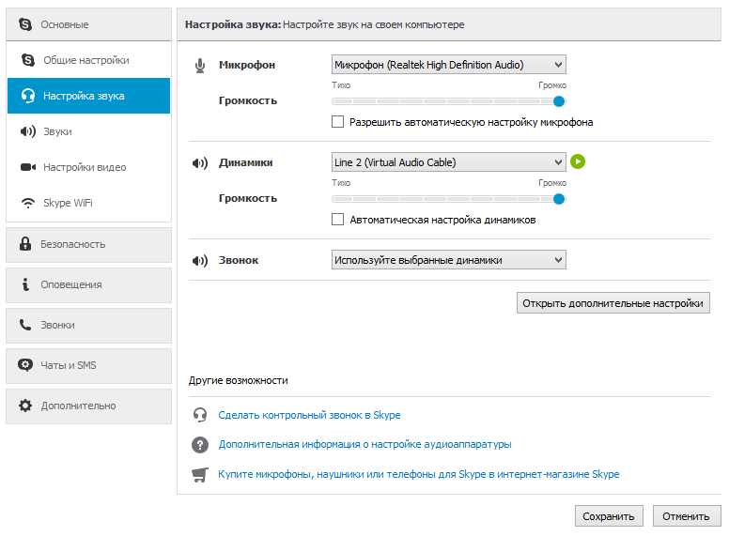This screenshot has height=536, width=729.
Task: Open Сделать контрольный звонок в Skype link
Action: pyautogui.click(x=309, y=415)
